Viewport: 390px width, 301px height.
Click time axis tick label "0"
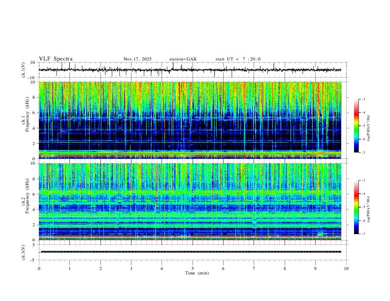(39, 269)
